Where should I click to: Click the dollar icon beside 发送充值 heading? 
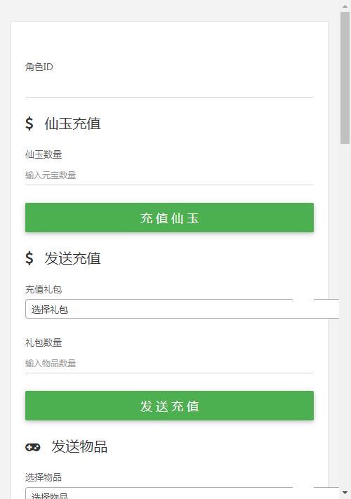(29, 258)
